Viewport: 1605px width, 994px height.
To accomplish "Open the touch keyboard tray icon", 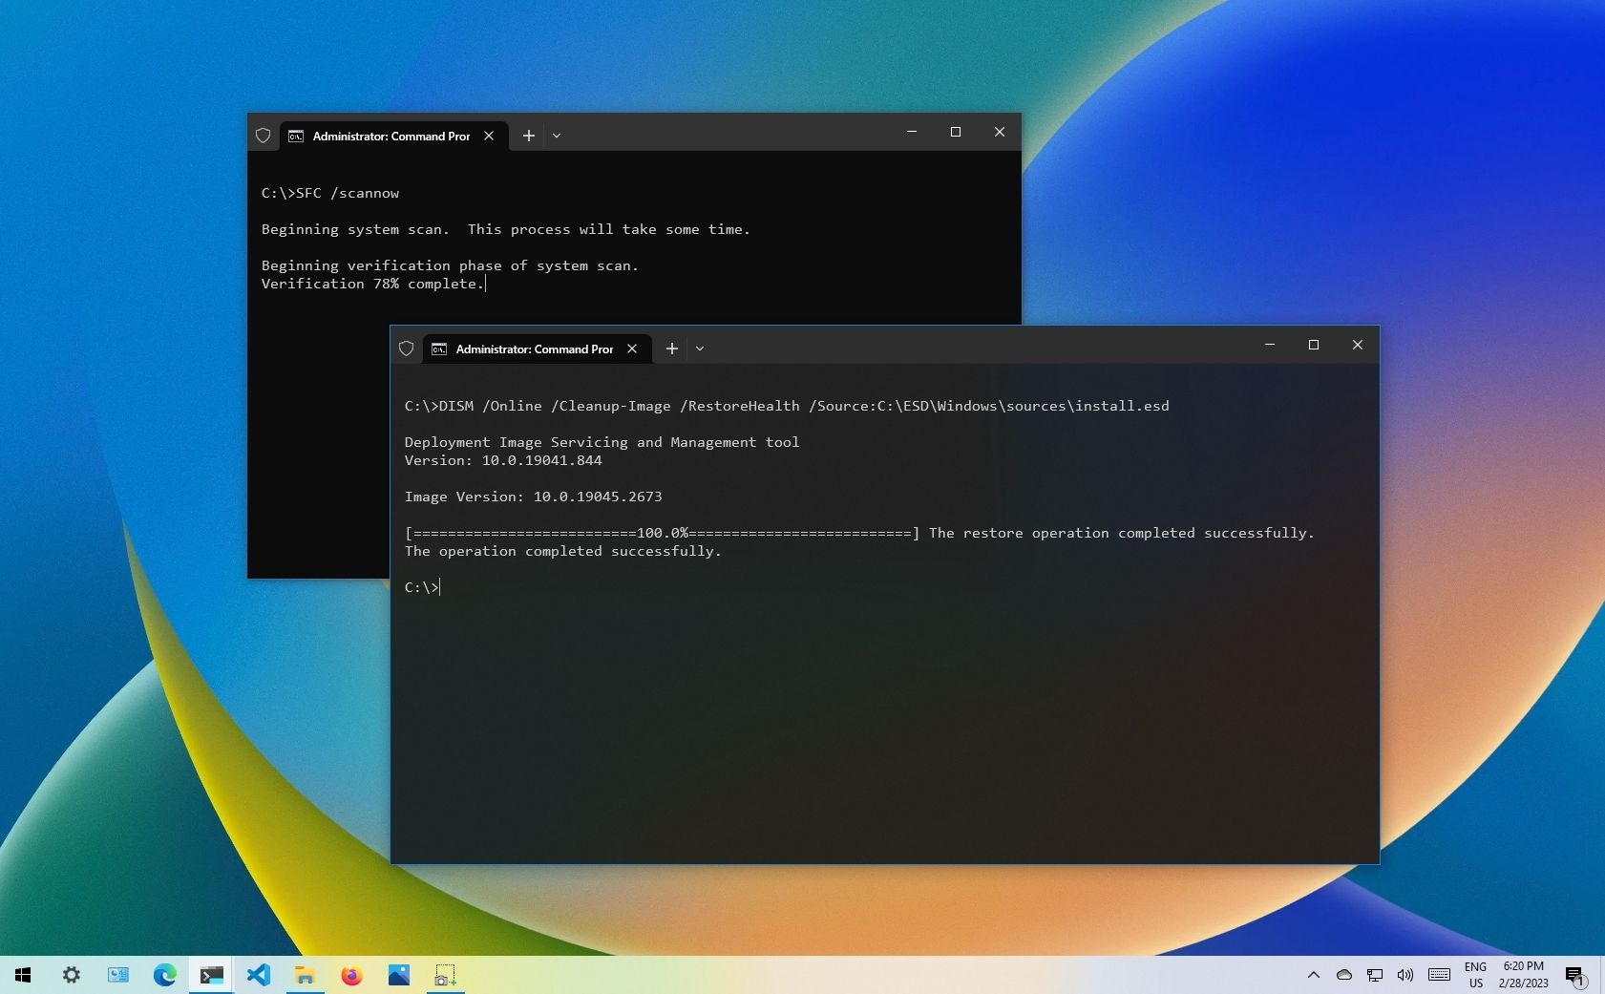I will click(x=1439, y=975).
